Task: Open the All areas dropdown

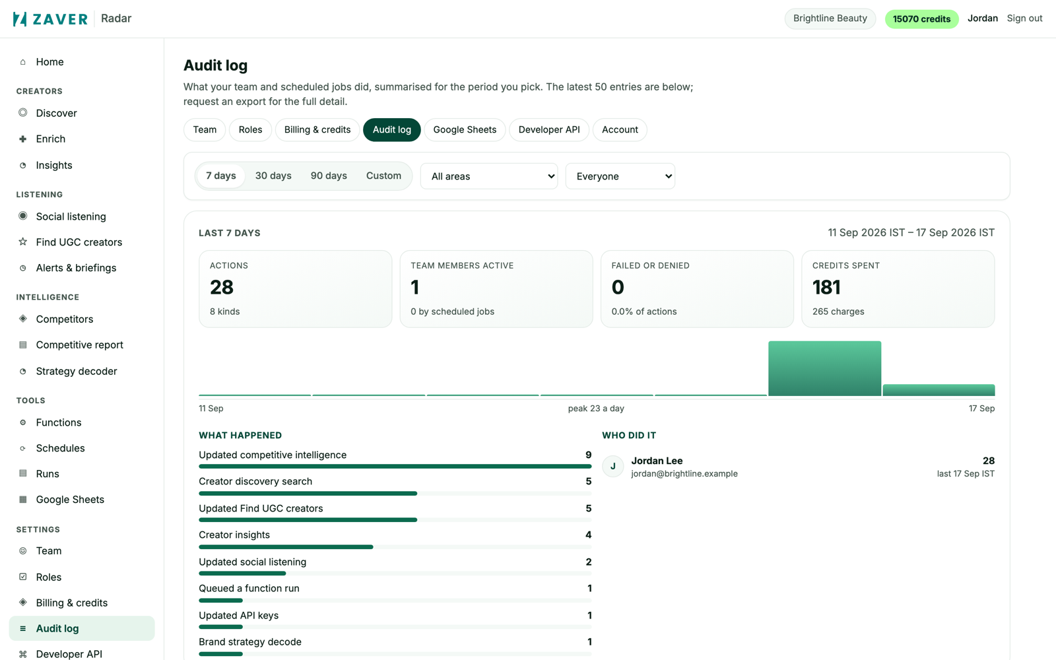Action: [x=489, y=176]
